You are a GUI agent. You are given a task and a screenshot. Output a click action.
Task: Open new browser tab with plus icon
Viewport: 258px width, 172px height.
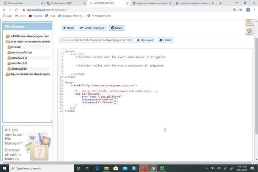coord(220,3)
